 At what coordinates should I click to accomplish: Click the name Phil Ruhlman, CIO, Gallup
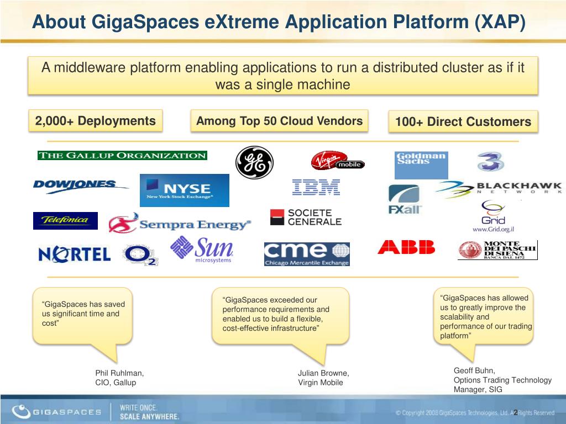[x=119, y=378]
